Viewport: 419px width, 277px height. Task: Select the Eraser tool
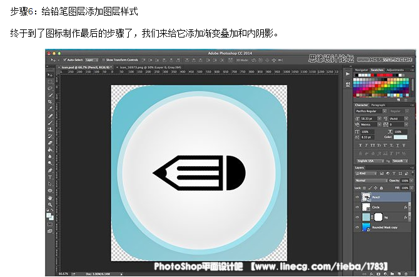point(50,143)
